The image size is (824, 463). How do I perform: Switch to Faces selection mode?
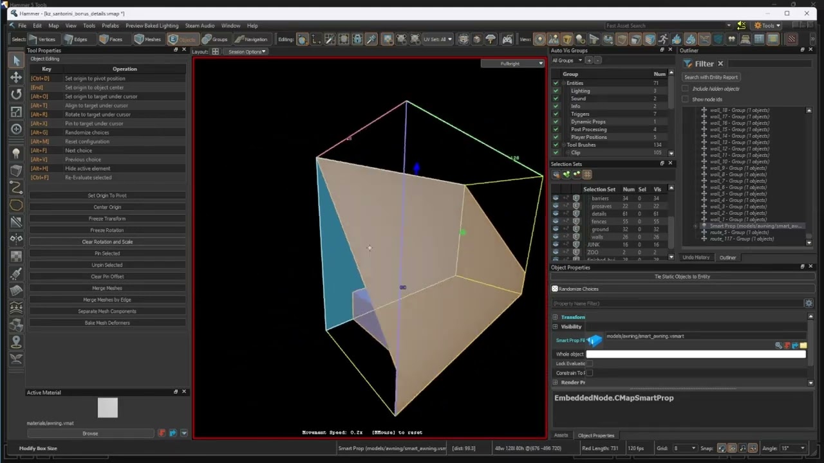pos(110,39)
